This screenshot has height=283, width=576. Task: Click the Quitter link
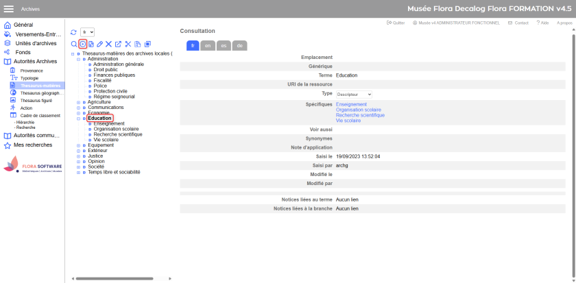point(397,23)
